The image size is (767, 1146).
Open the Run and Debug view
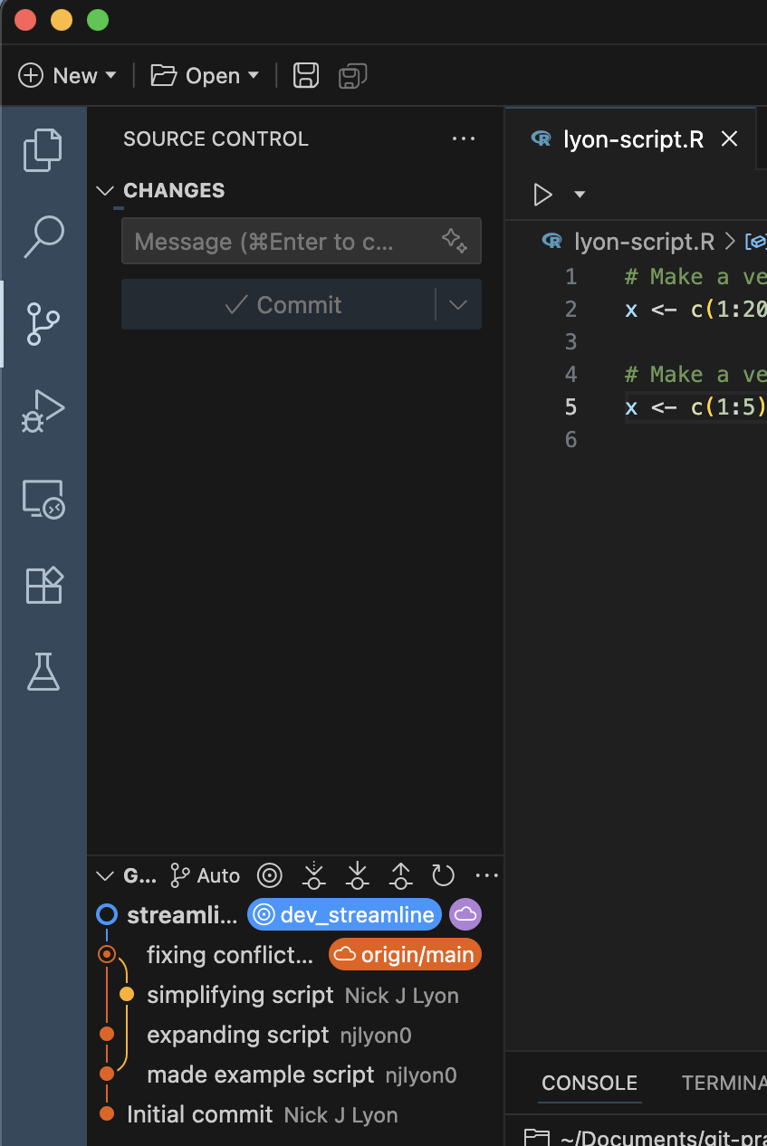[43, 410]
